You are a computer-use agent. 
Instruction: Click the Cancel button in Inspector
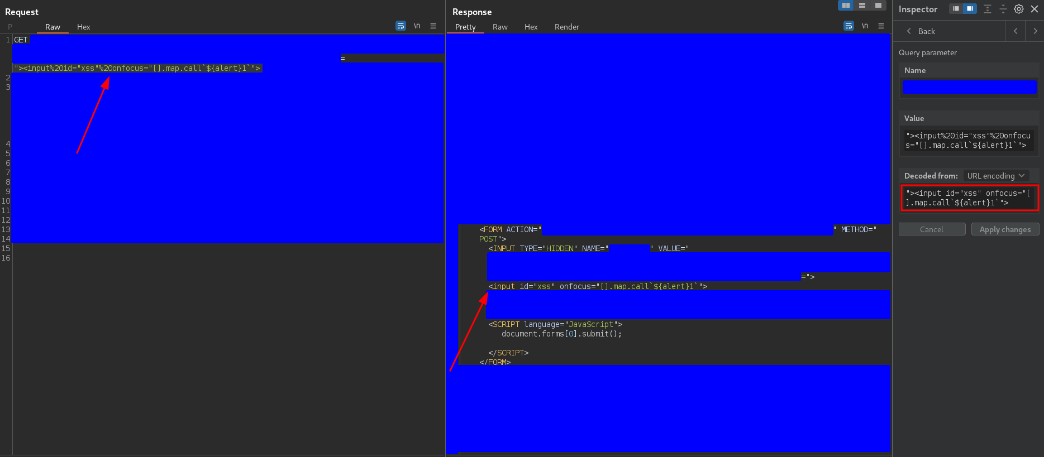tap(932, 229)
